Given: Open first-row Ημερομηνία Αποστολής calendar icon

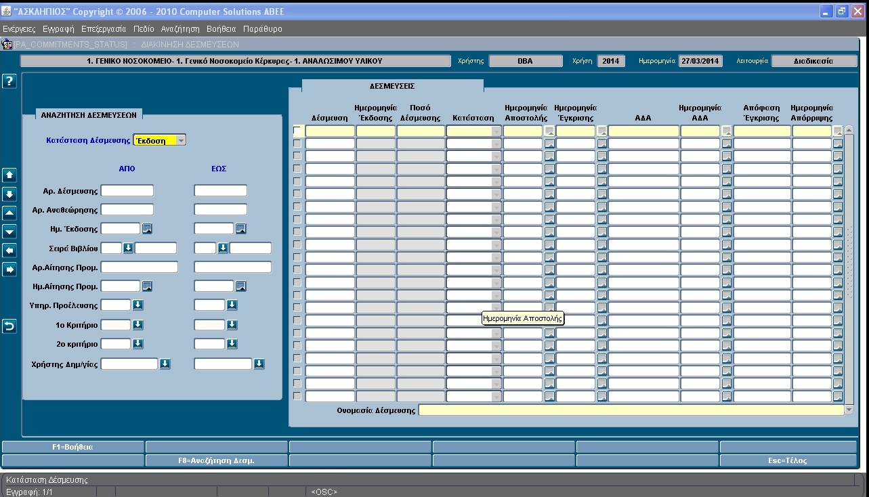Looking at the screenshot, I should (549, 131).
